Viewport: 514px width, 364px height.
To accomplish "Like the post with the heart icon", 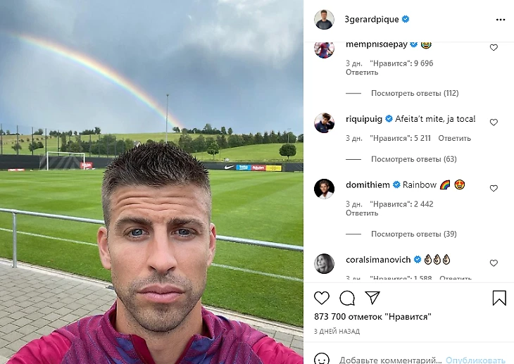I will tap(322, 298).
